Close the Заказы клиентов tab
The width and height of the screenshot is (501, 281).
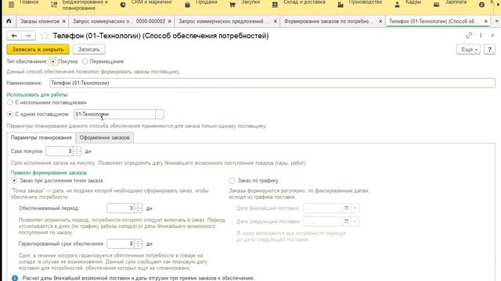click(64, 21)
